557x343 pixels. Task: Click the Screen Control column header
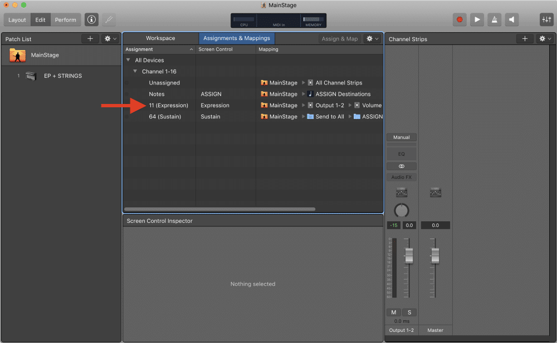pyautogui.click(x=226, y=49)
